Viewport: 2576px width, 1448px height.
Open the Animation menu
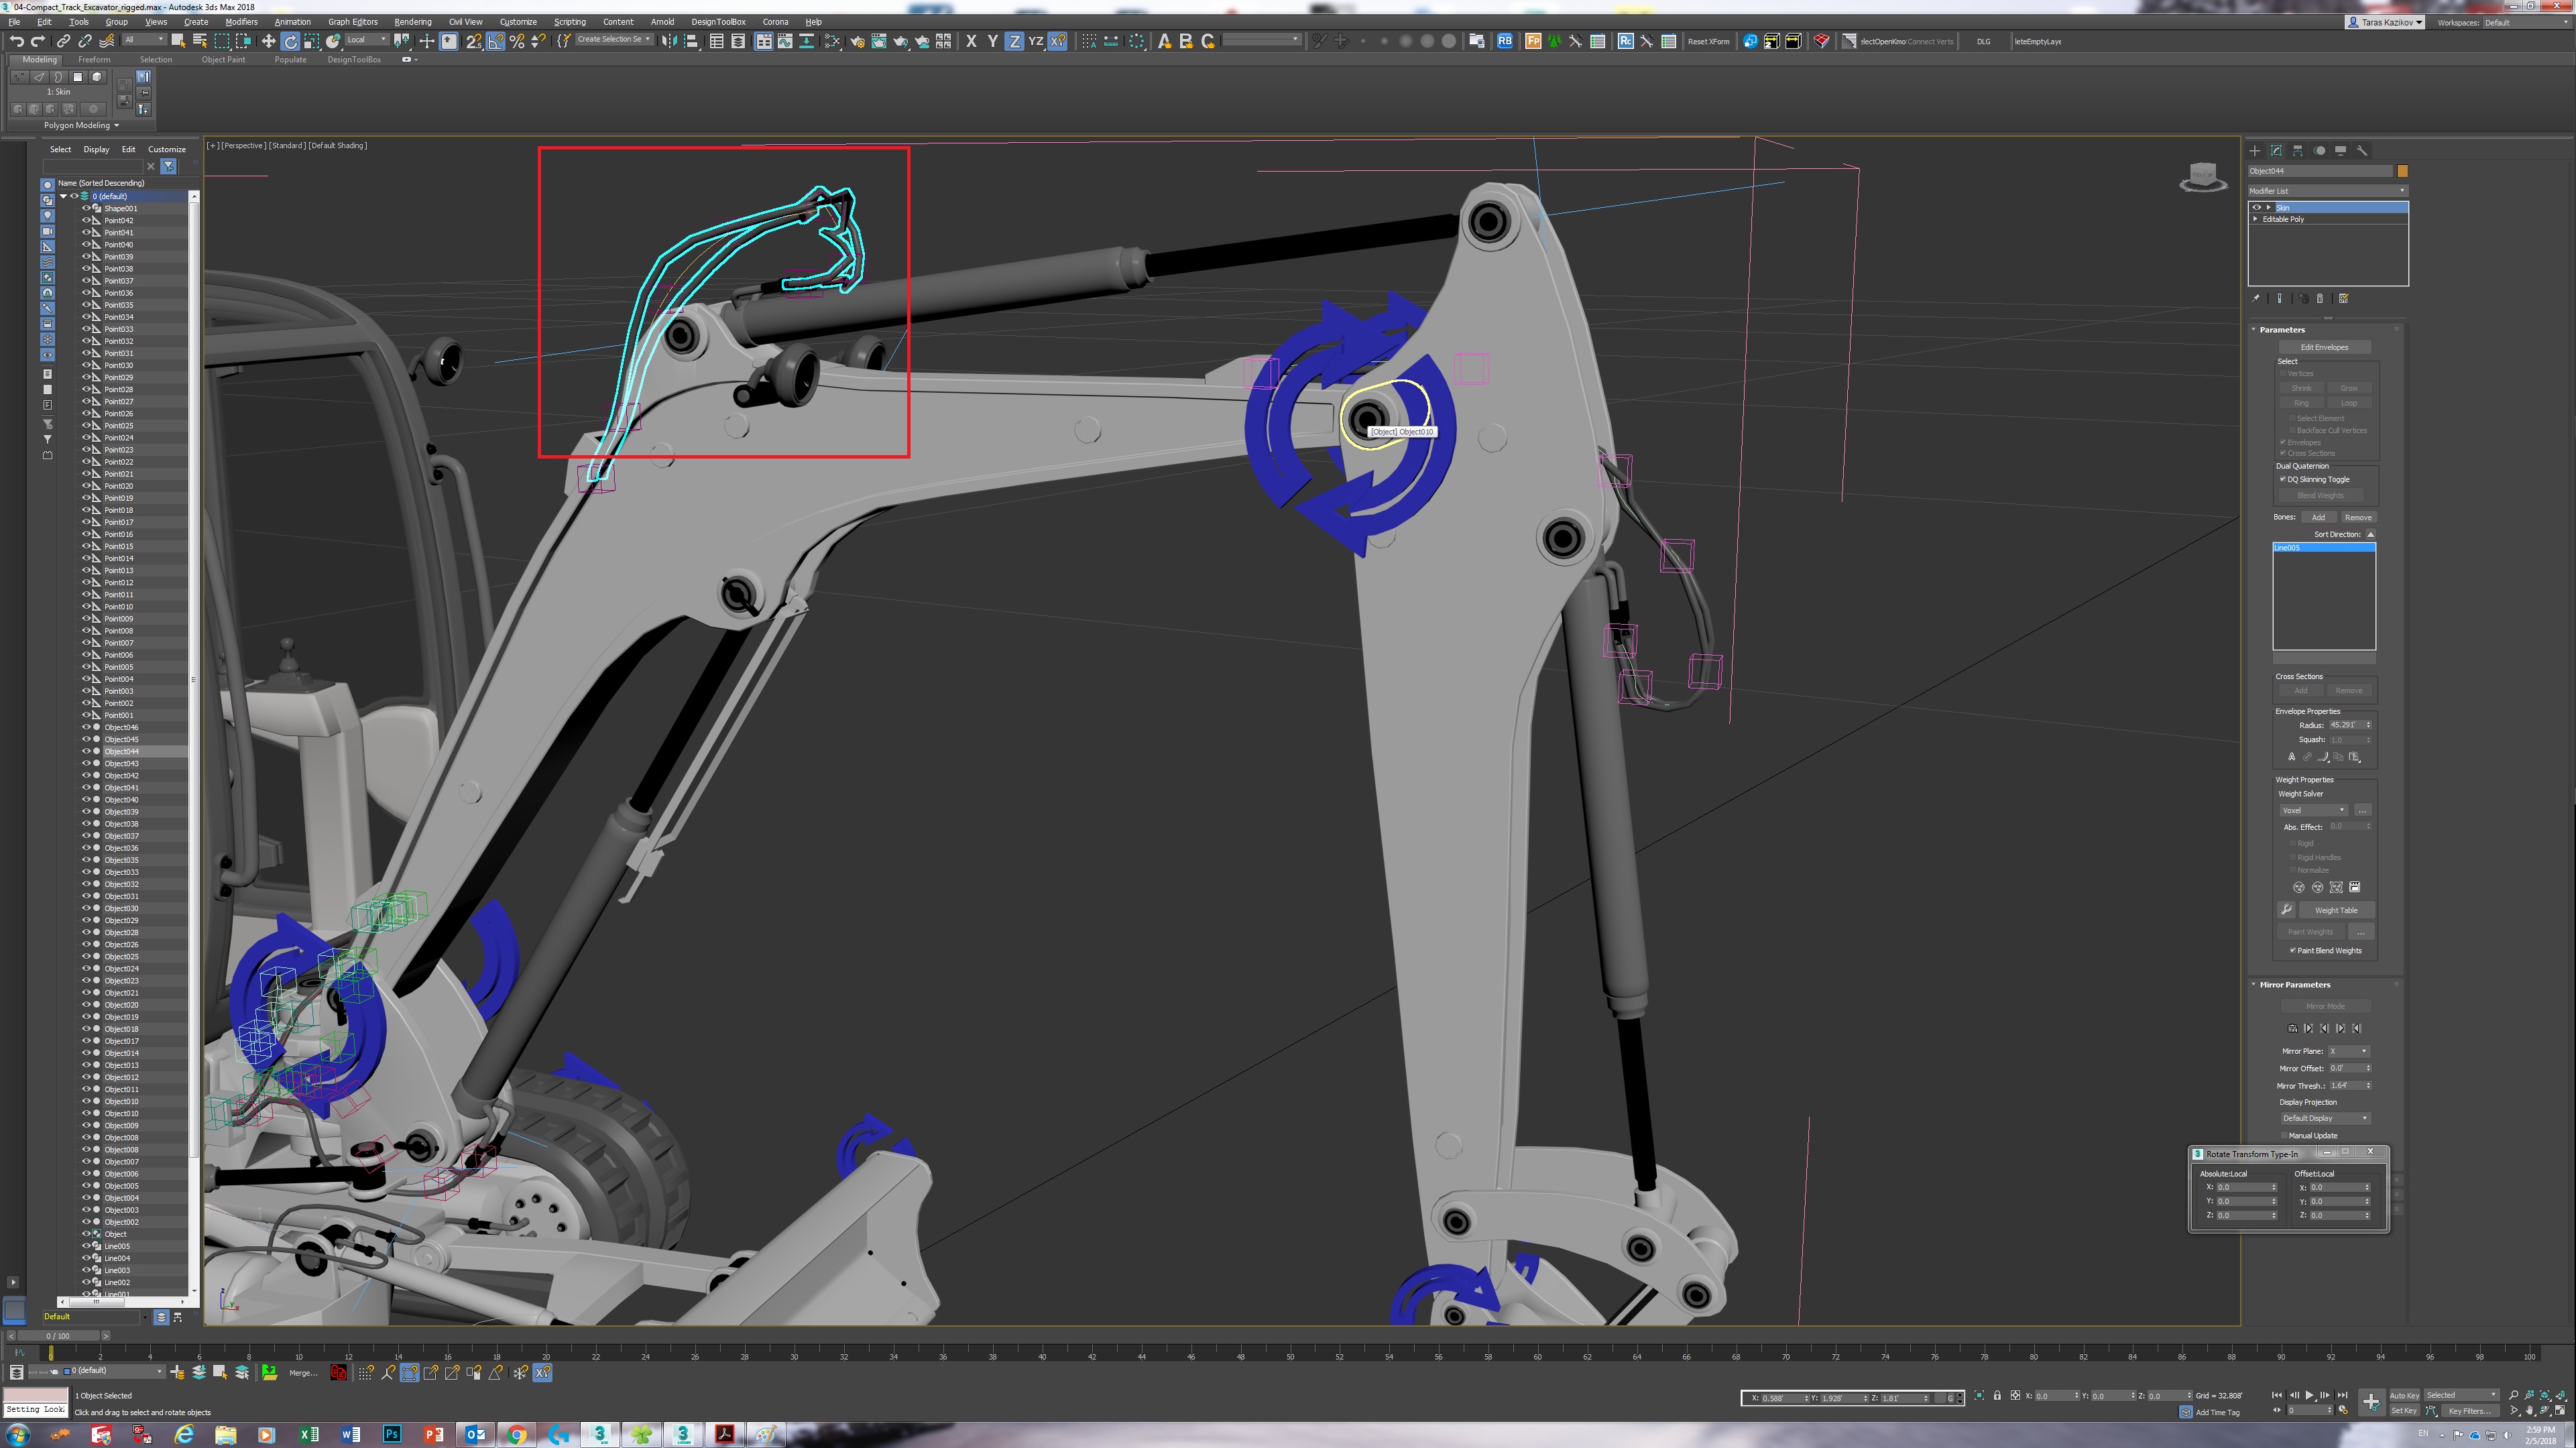click(x=292, y=21)
